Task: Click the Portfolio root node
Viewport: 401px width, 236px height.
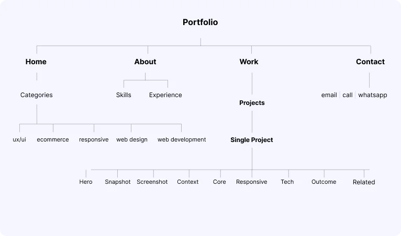Action: click(200, 22)
